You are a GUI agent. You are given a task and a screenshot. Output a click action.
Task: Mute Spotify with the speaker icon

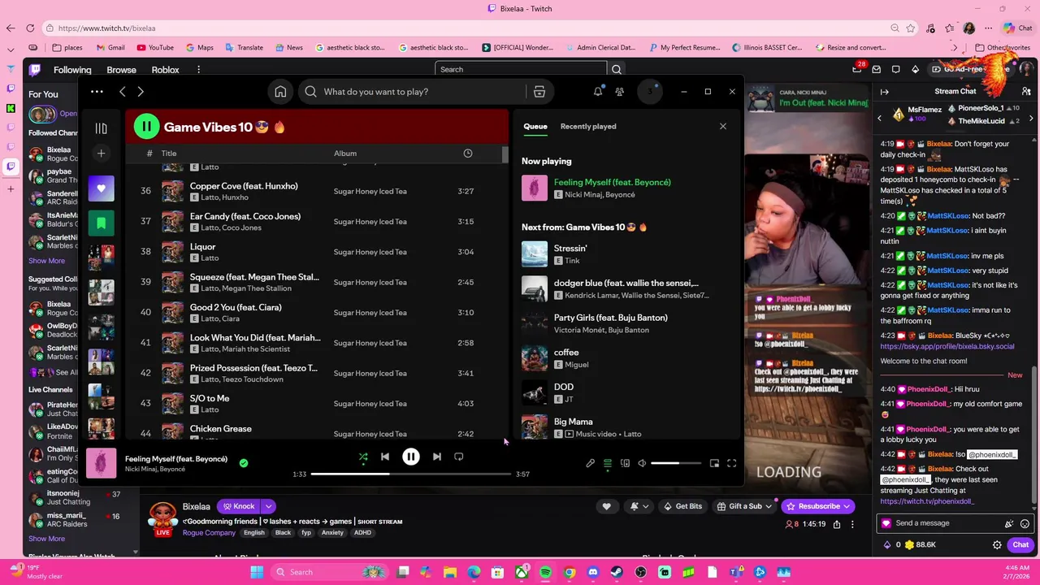click(642, 463)
